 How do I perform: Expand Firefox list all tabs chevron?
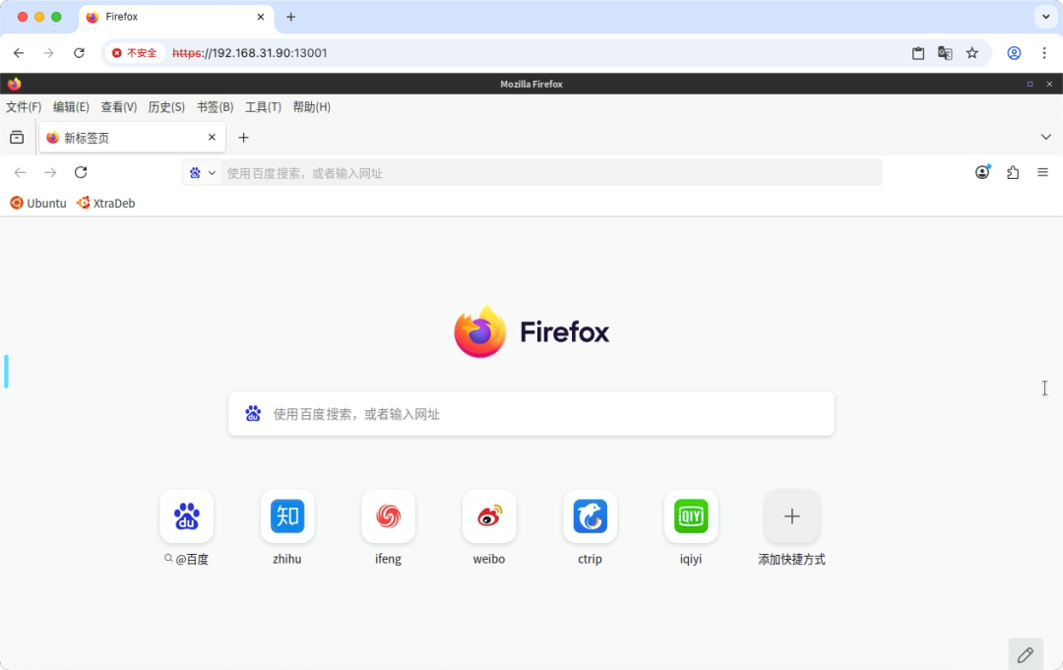pos(1045,138)
